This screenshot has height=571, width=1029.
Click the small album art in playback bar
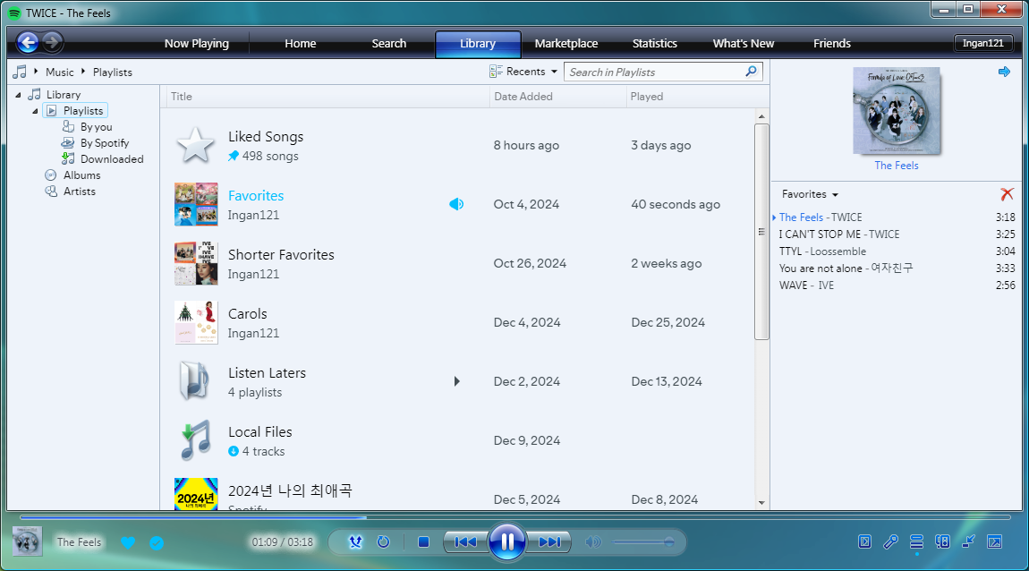pyautogui.click(x=28, y=541)
